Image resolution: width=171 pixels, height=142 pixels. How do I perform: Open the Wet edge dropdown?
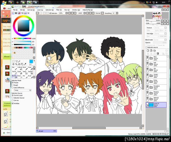(x=166, y=34)
